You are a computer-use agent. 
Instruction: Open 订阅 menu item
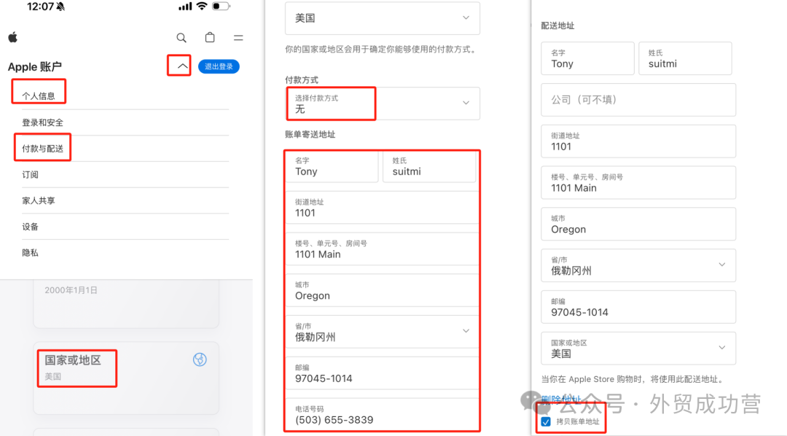30,175
